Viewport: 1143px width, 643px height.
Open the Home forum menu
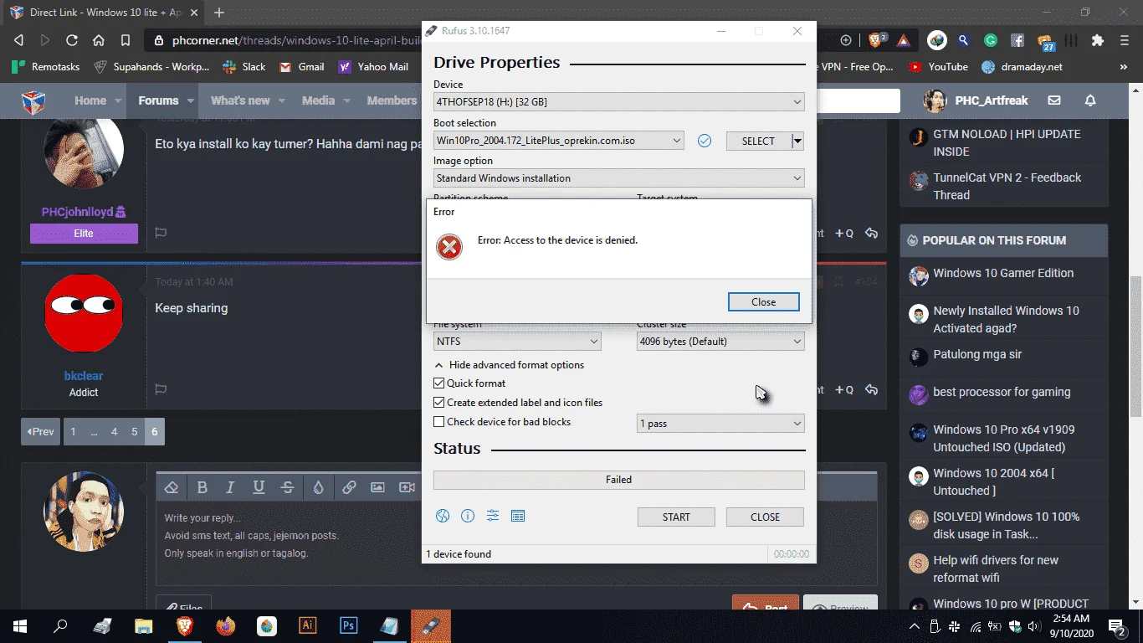[x=90, y=100]
